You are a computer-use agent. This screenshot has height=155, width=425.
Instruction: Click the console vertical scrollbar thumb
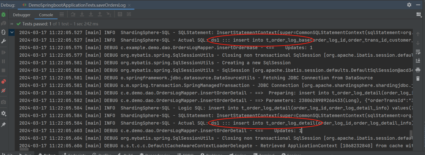point(411,134)
